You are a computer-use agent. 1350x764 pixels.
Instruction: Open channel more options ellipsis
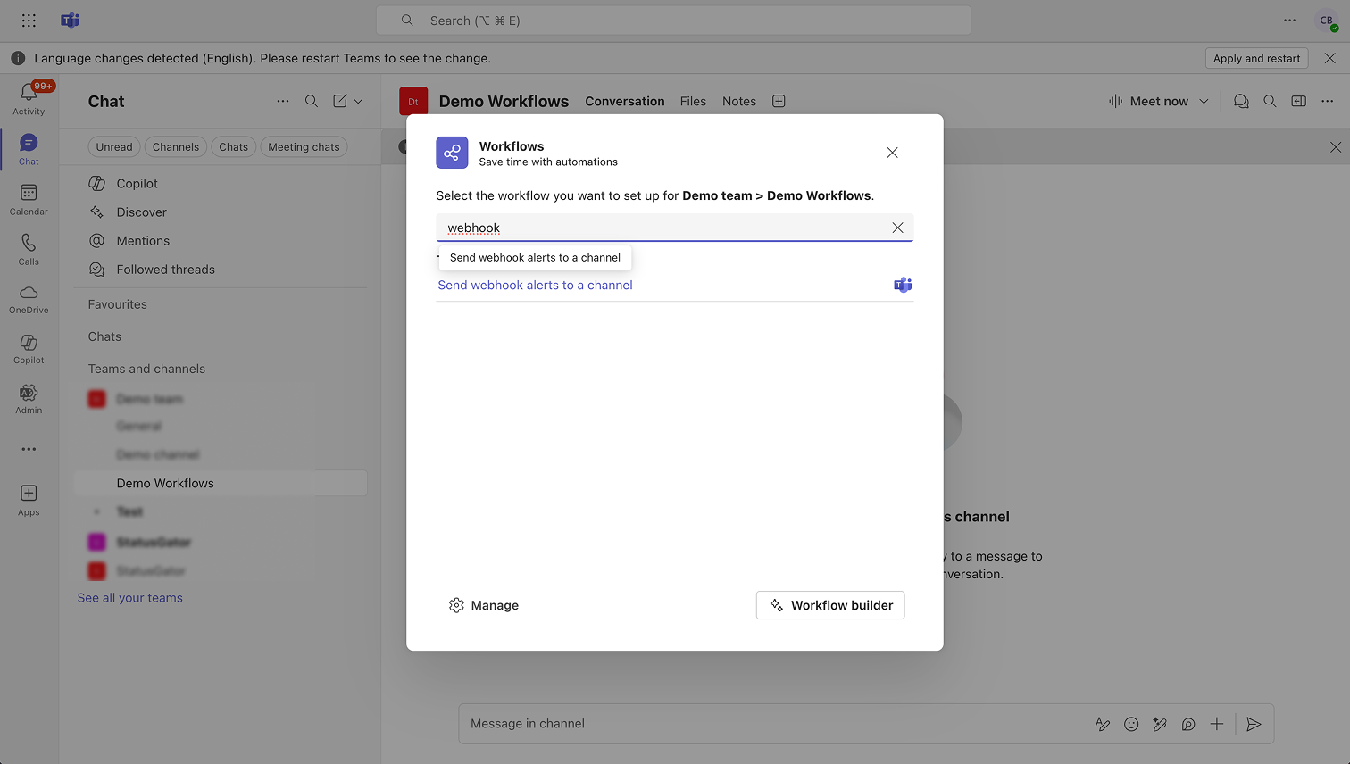point(1328,101)
